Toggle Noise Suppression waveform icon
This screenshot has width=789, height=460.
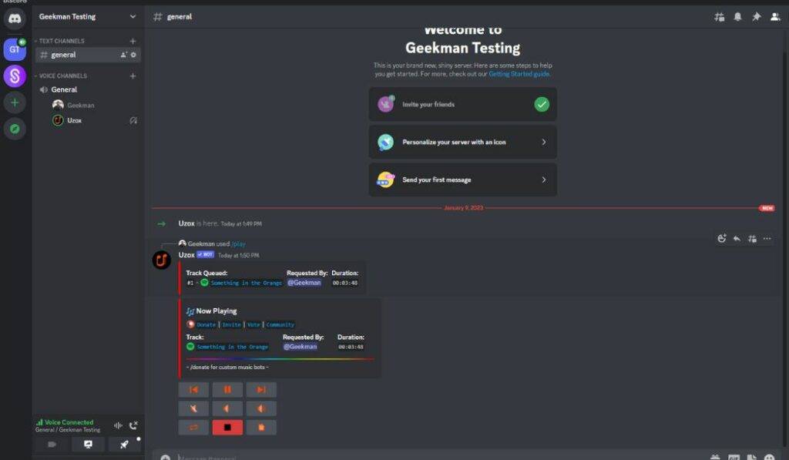118,426
